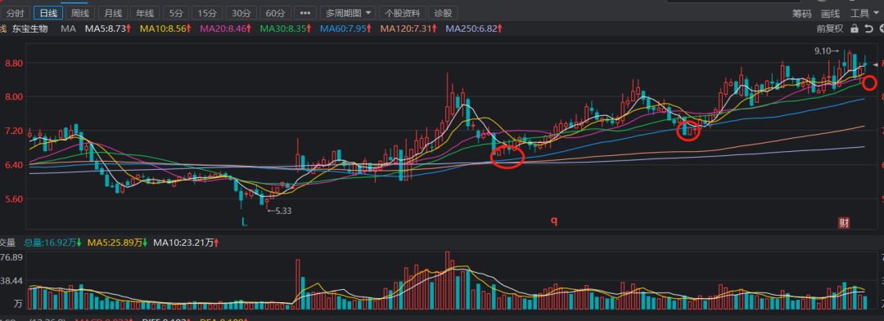884x321 pixels.
Task: Click the MA250:6.82 moving average value
Action: click(x=474, y=28)
